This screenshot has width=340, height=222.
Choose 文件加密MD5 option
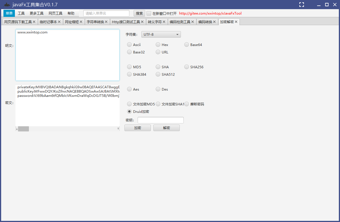point(129,104)
